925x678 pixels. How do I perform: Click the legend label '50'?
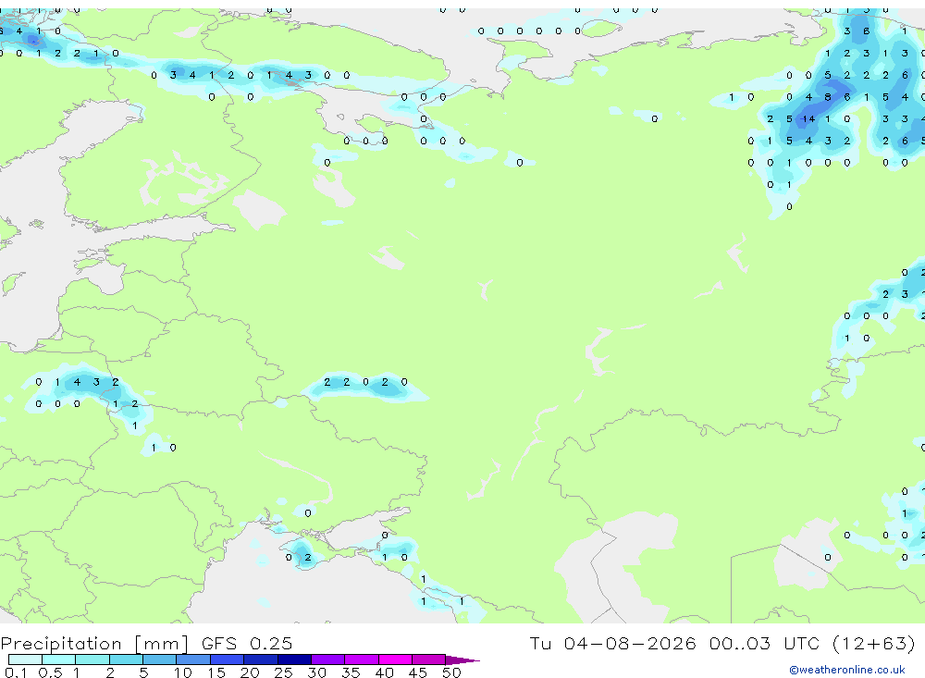[x=451, y=672]
